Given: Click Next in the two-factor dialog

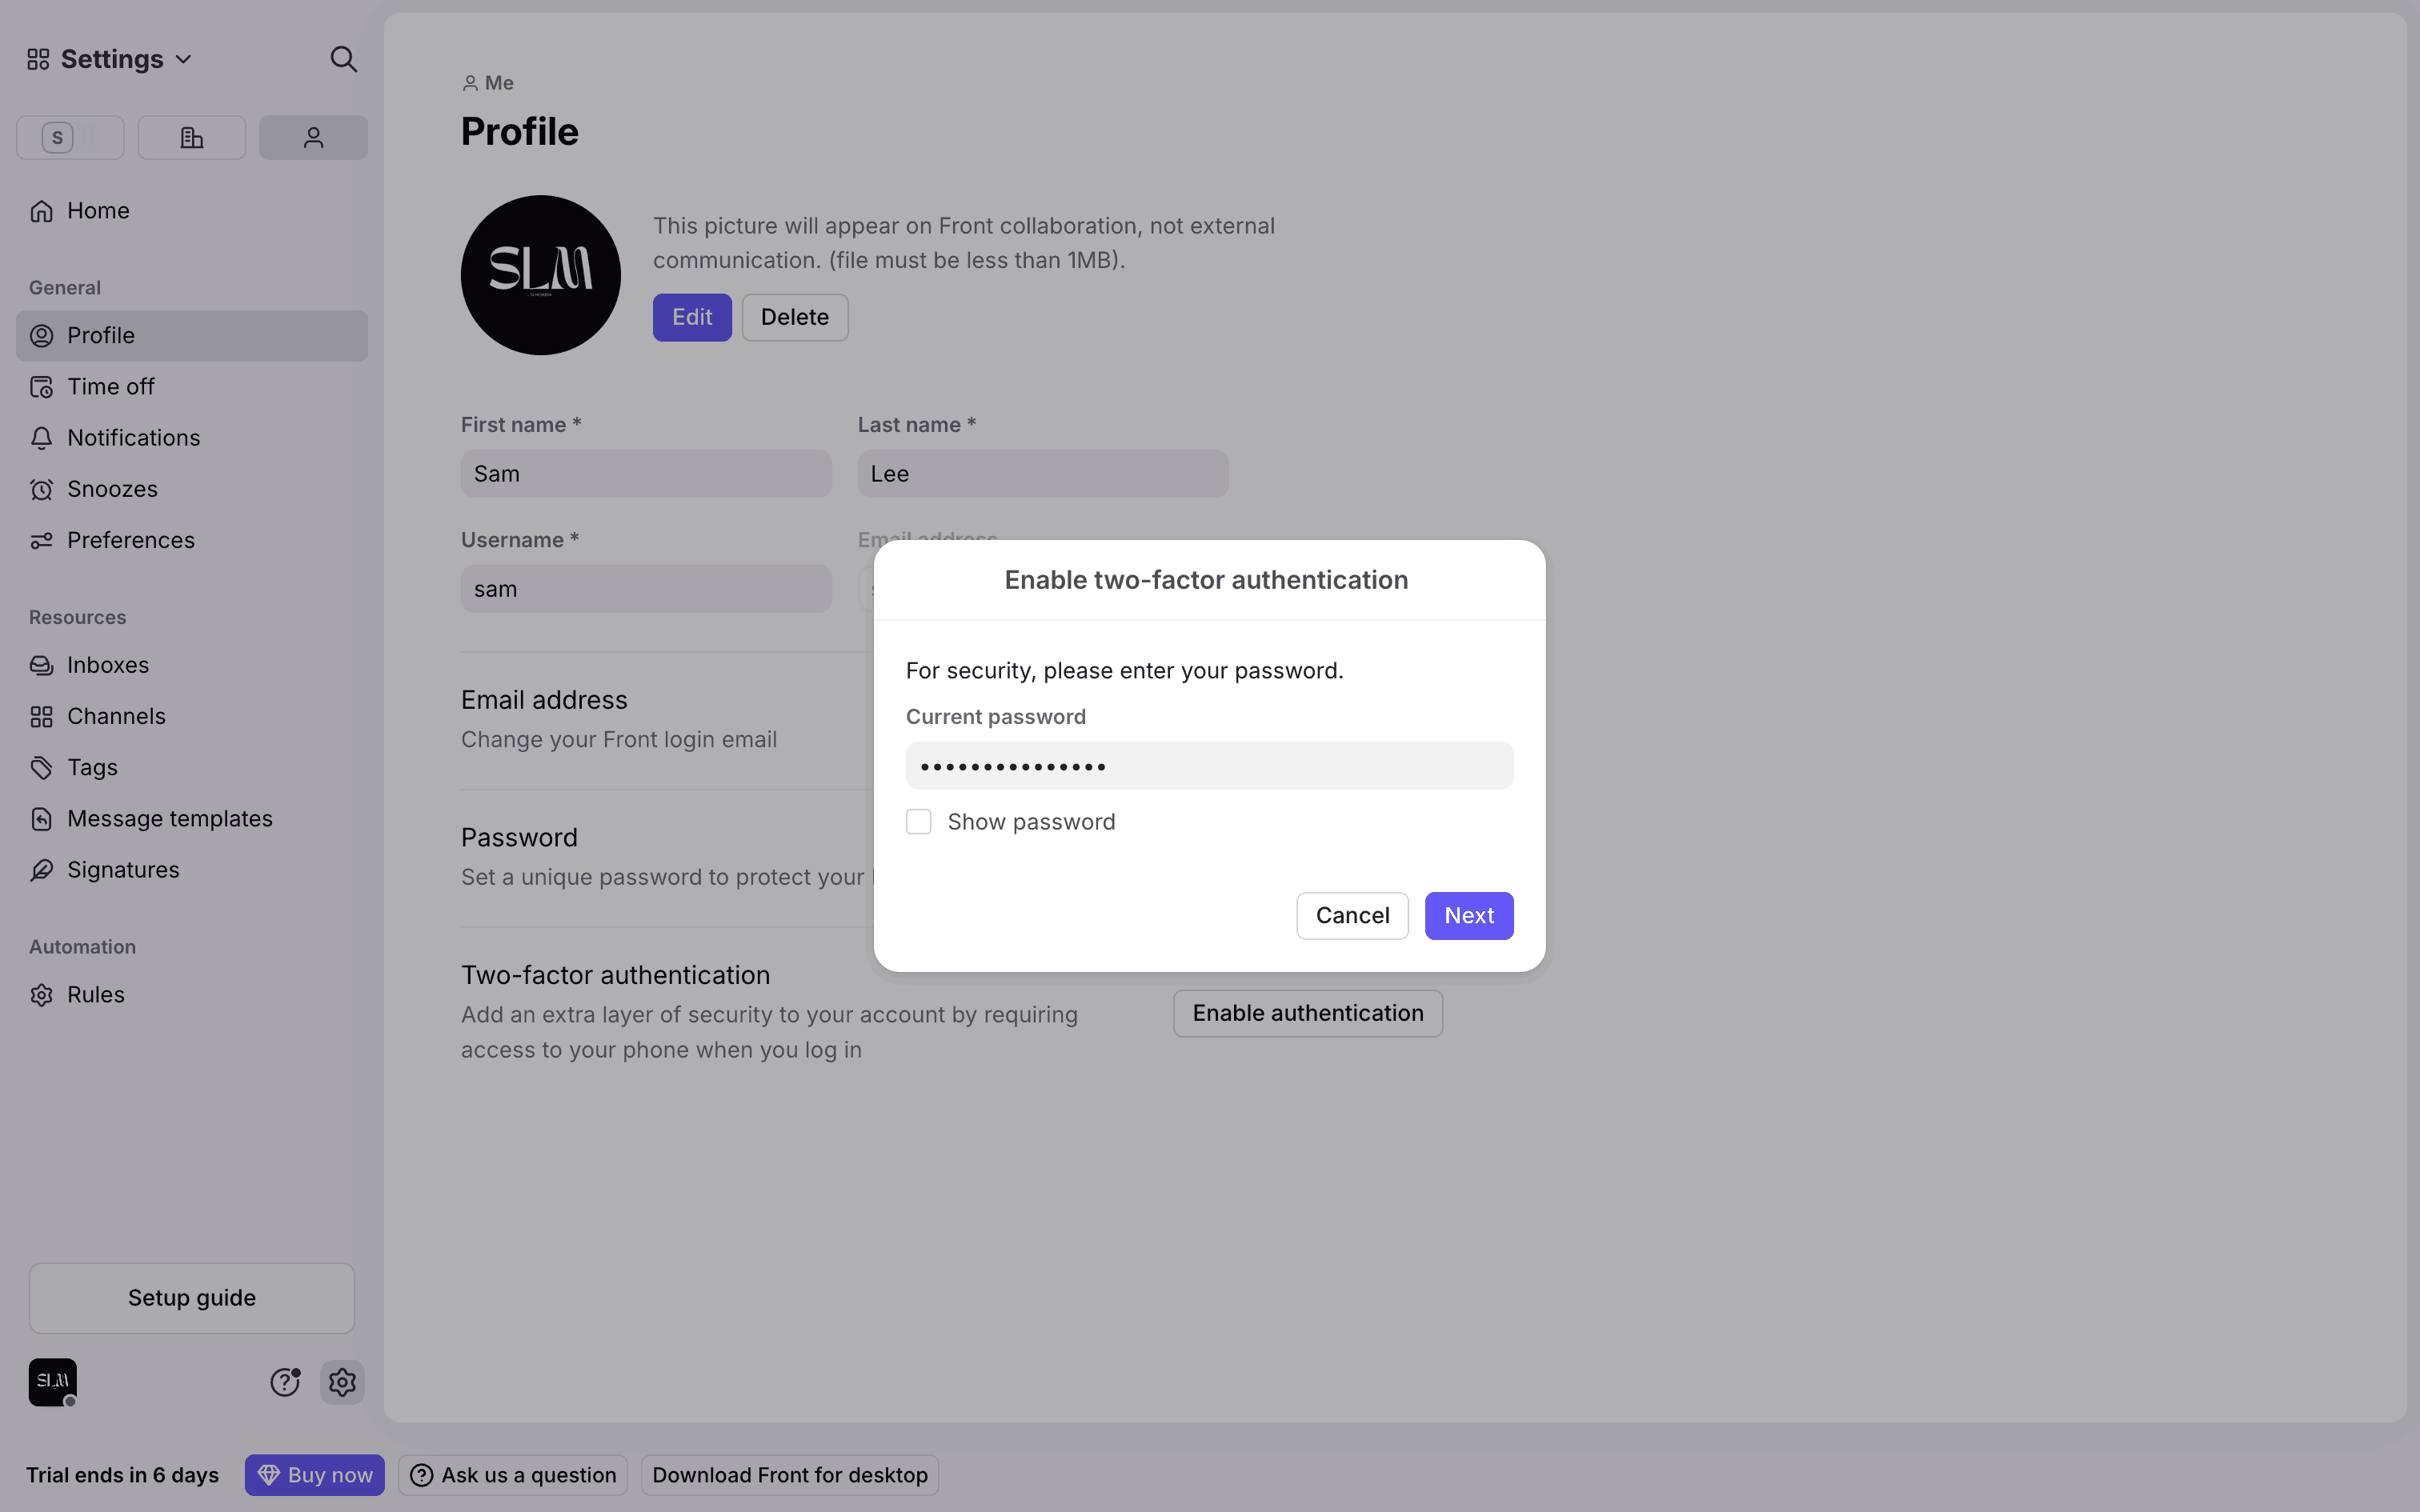Looking at the screenshot, I should coord(1468,916).
